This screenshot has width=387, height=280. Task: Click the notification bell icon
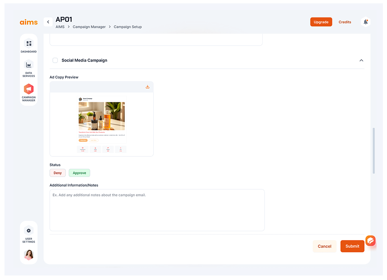tap(366, 22)
